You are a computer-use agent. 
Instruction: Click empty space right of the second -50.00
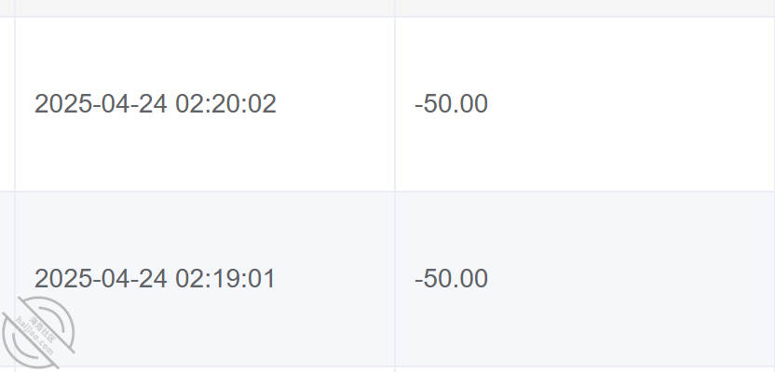pyautogui.click(x=632, y=279)
